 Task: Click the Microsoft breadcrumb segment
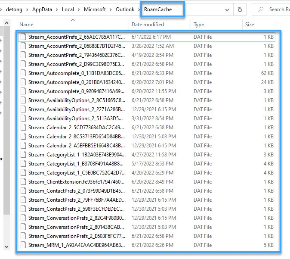[95, 9]
